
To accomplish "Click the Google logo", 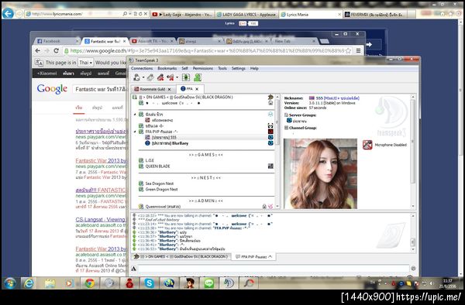I will (52, 89).
